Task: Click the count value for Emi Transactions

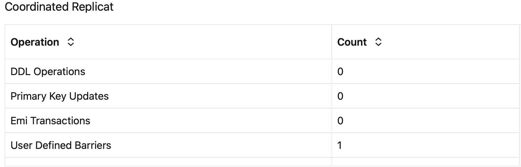Action: pyautogui.click(x=340, y=121)
